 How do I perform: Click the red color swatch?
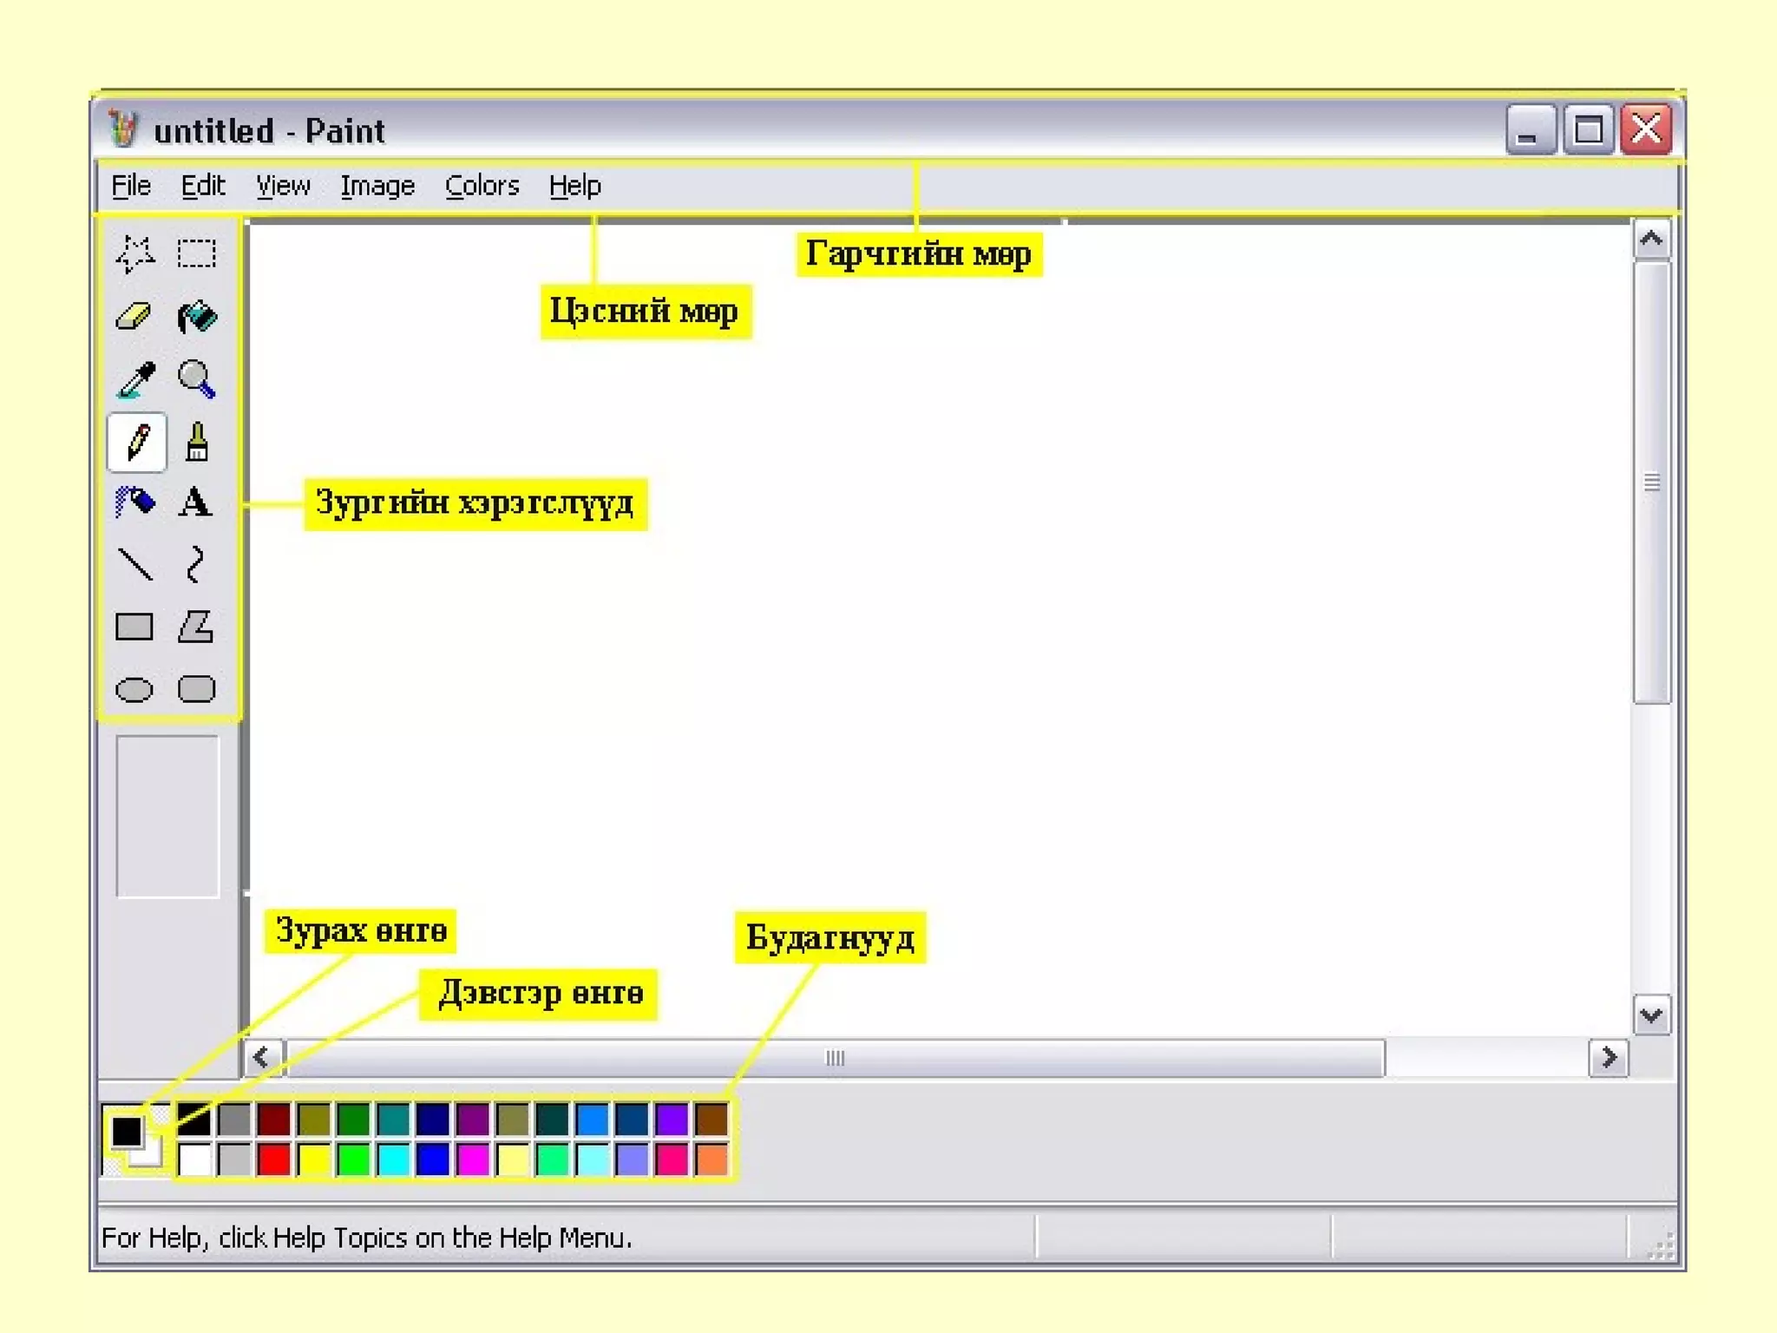pos(273,1159)
